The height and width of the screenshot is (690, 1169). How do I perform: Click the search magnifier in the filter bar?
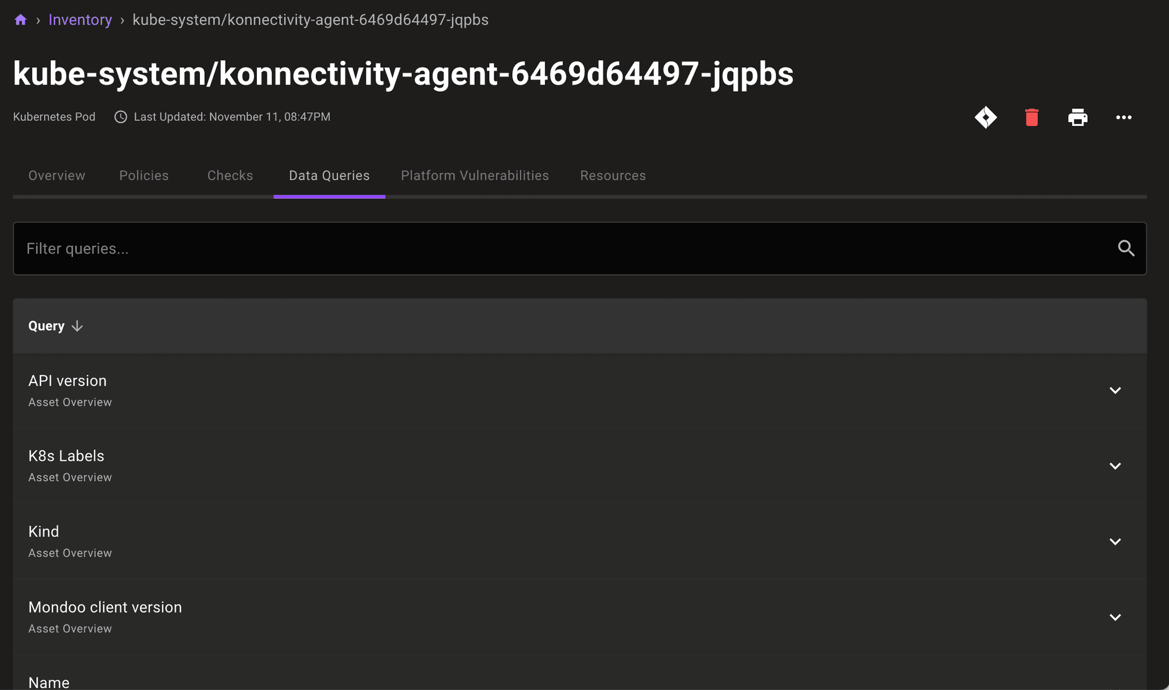click(x=1126, y=248)
